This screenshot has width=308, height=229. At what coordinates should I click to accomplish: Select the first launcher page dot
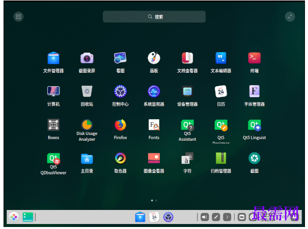[152, 200]
